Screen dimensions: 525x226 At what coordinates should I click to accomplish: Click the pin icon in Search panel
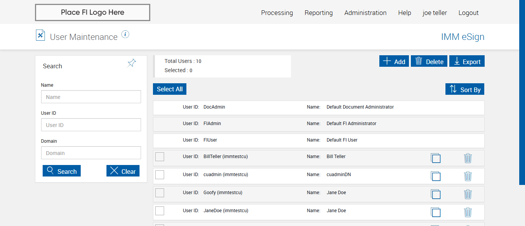point(131,63)
